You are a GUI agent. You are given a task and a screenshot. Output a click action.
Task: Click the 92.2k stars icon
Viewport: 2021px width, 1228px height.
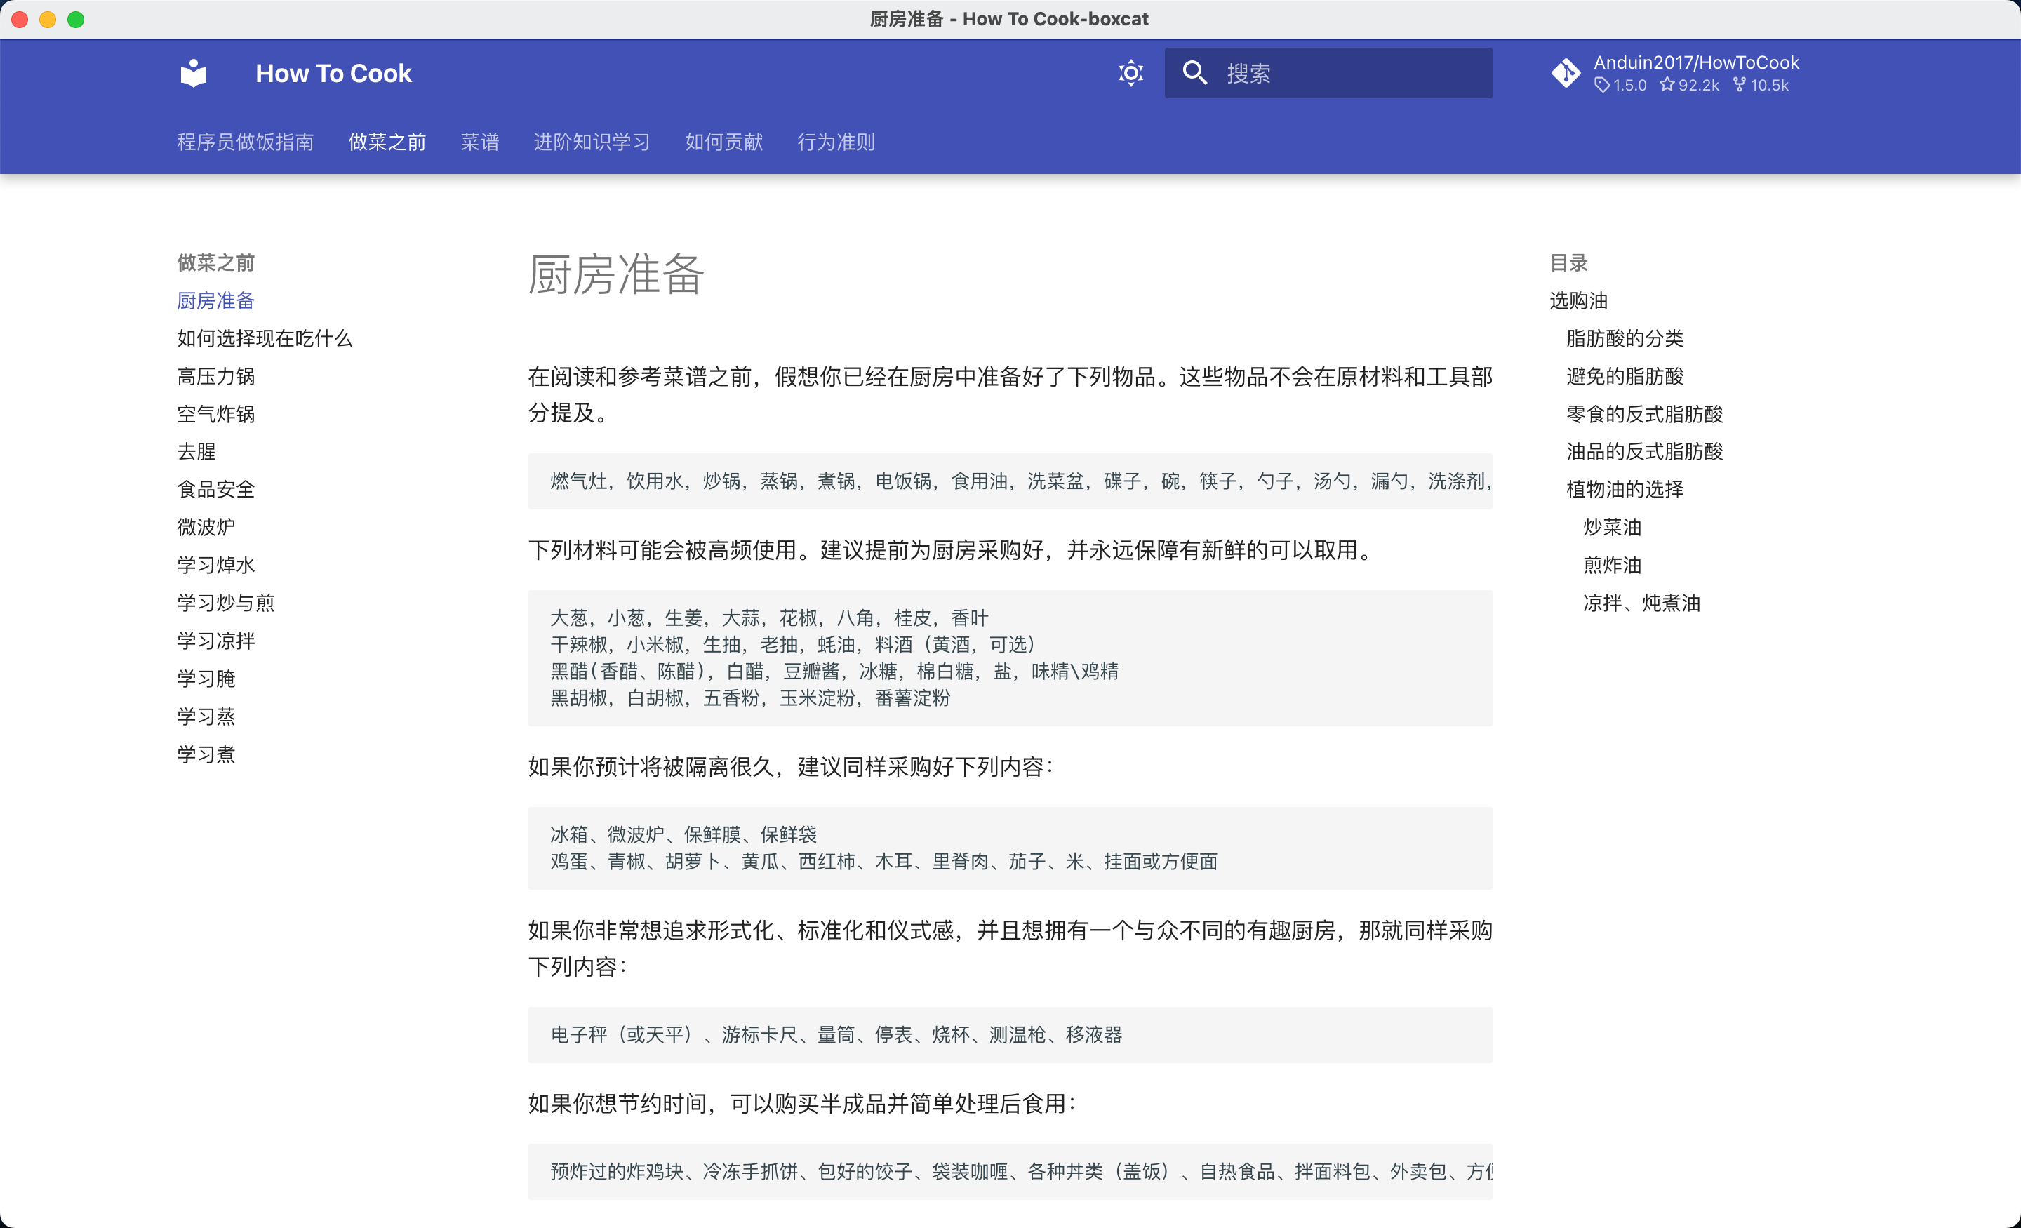[1667, 84]
